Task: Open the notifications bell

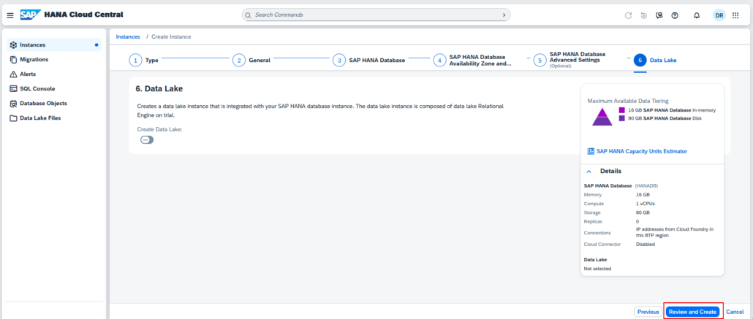Action: pyautogui.click(x=697, y=15)
